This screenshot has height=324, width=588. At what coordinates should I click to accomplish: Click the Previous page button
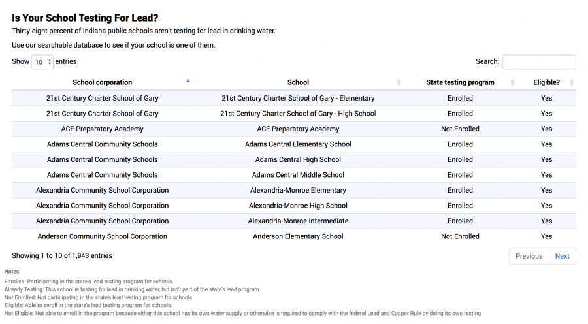tap(529, 256)
